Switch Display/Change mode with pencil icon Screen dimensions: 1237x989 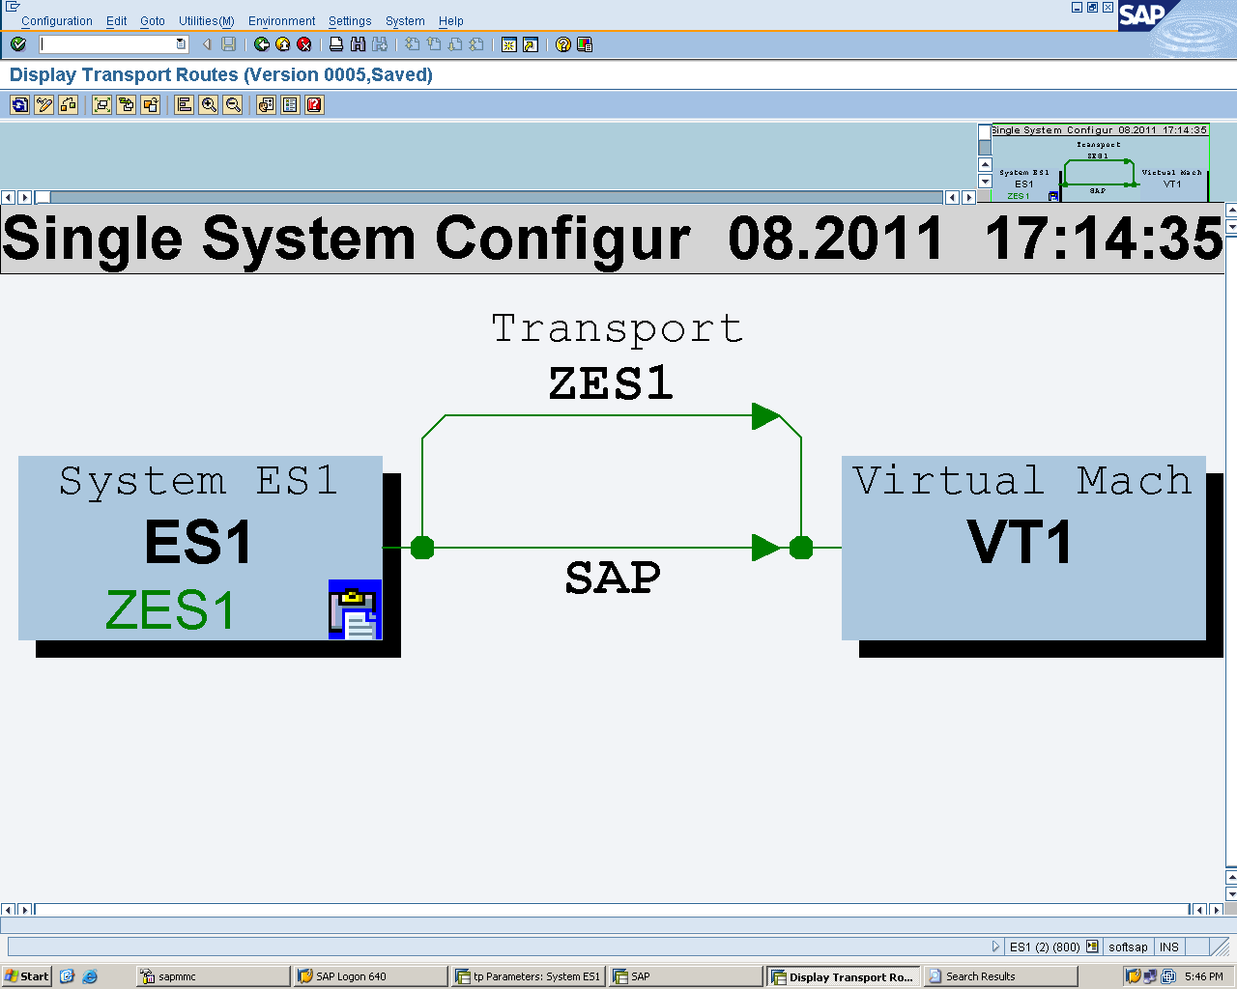pos(44,105)
